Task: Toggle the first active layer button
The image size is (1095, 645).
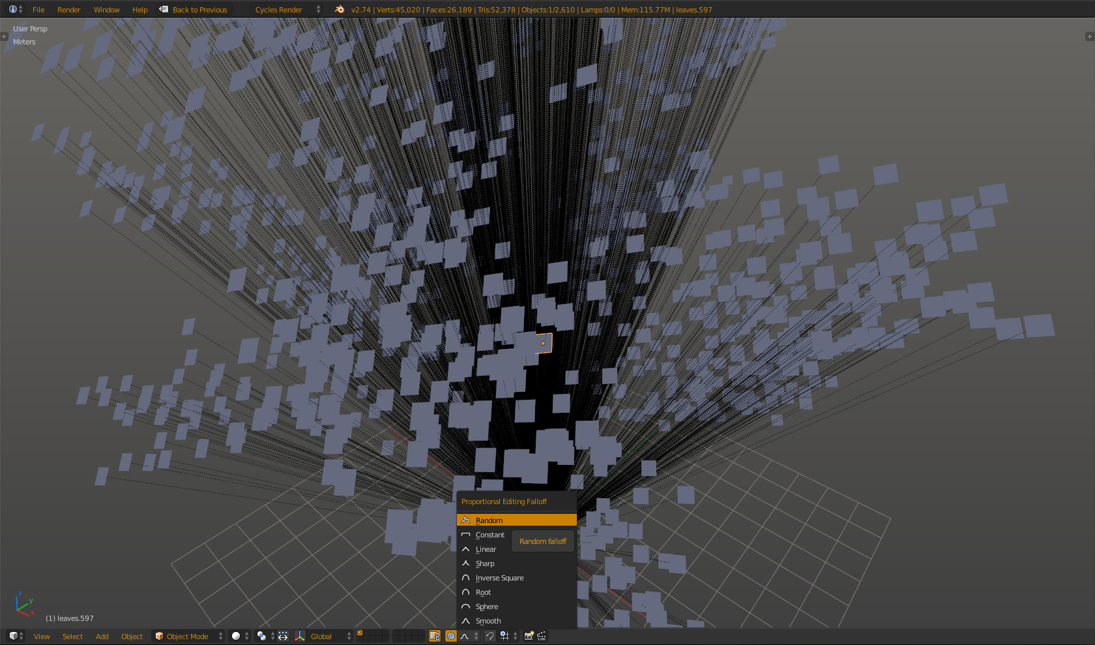Action: pos(359,633)
